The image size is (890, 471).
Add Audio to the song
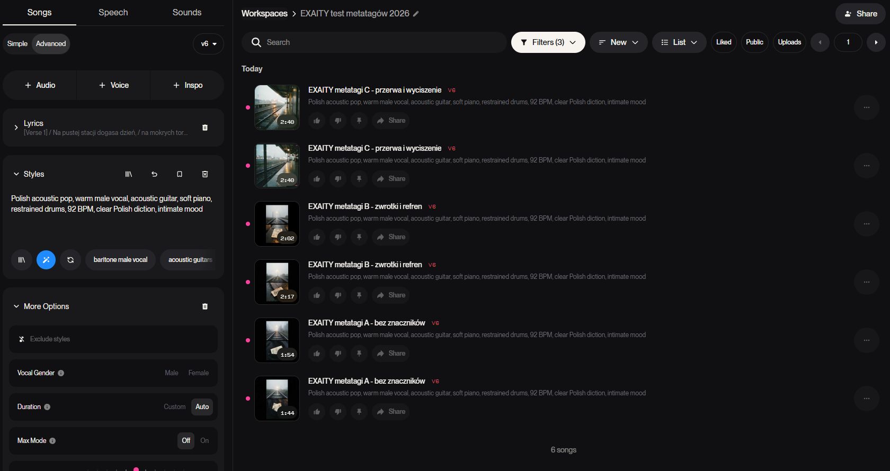coord(40,85)
